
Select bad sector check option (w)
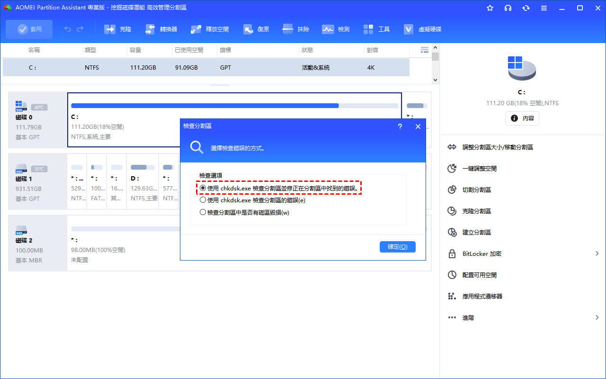[203, 212]
